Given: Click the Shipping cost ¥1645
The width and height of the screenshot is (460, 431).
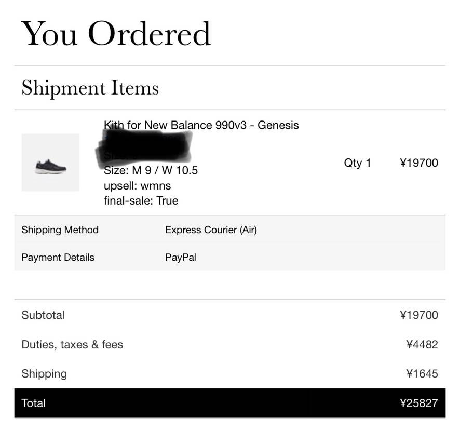Looking at the screenshot, I should coord(422,374).
